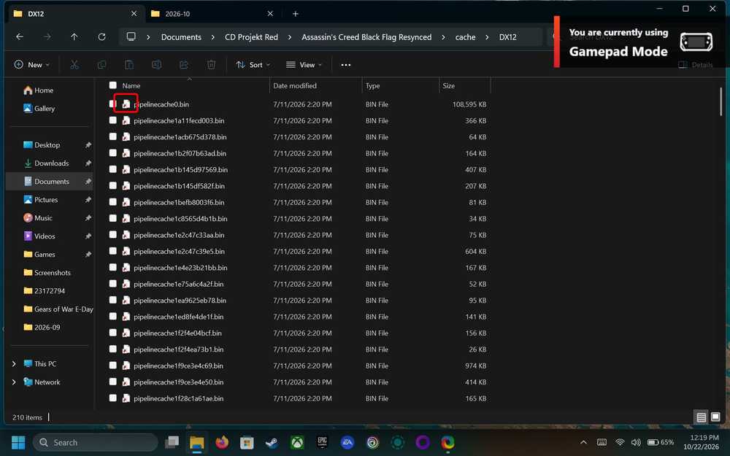
Task: Select the DX12 tab
Action: point(74,14)
